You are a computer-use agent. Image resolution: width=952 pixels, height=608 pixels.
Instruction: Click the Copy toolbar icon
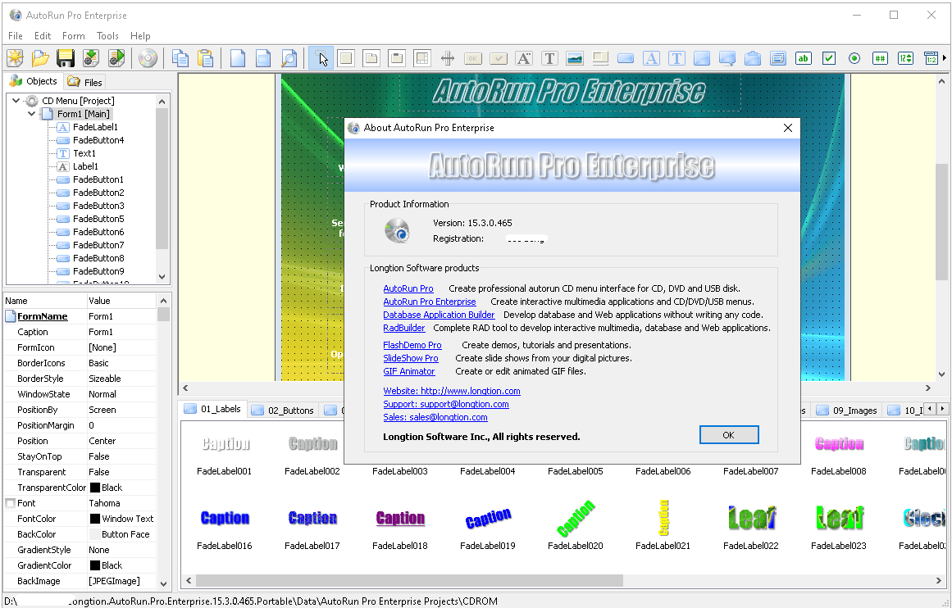tap(180, 58)
